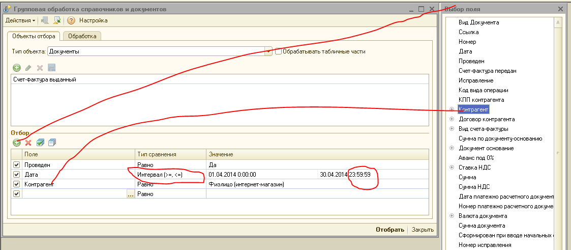
Task: Click scroll up arrow in Выбор поля list
Action: coord(558,22)
